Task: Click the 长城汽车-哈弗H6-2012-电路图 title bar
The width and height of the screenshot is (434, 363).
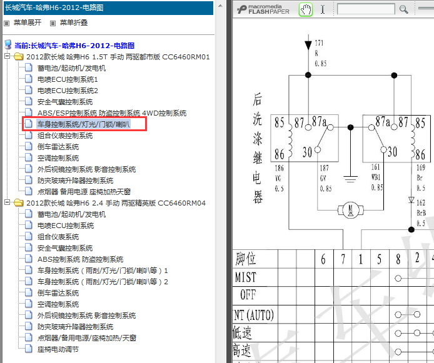Action: pyautogui.click(x=108, y=7)
